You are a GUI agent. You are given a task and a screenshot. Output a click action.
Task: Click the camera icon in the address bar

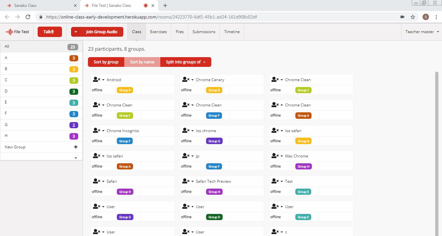coord(402,17)
